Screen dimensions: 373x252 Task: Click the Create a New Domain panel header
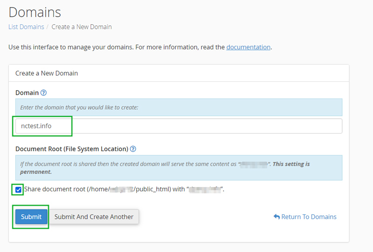coord(47,73)
